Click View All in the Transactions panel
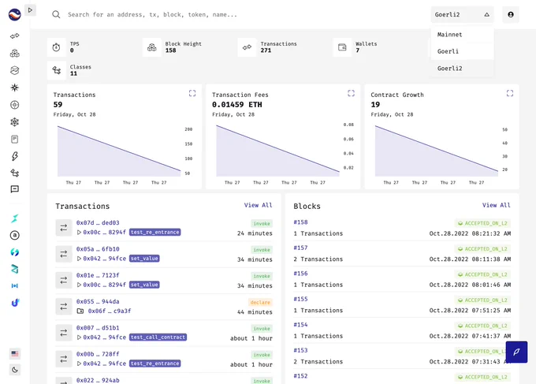This screenshot has width=536, height=384. click(x=258, y=205)
